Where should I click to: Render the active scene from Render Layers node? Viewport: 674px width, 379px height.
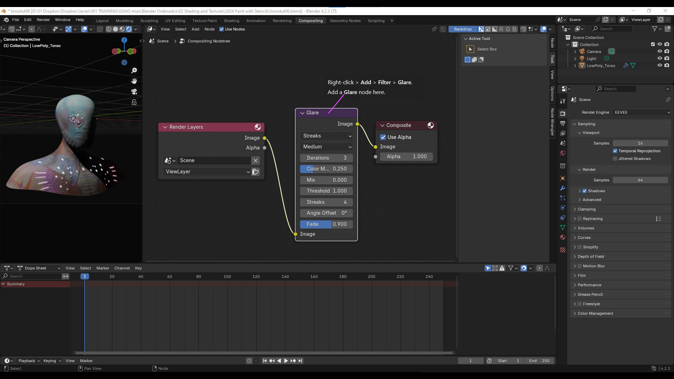tap(256, 172)
